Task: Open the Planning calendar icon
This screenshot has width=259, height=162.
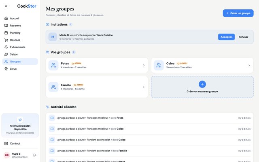Action: (x=6, y=33)
